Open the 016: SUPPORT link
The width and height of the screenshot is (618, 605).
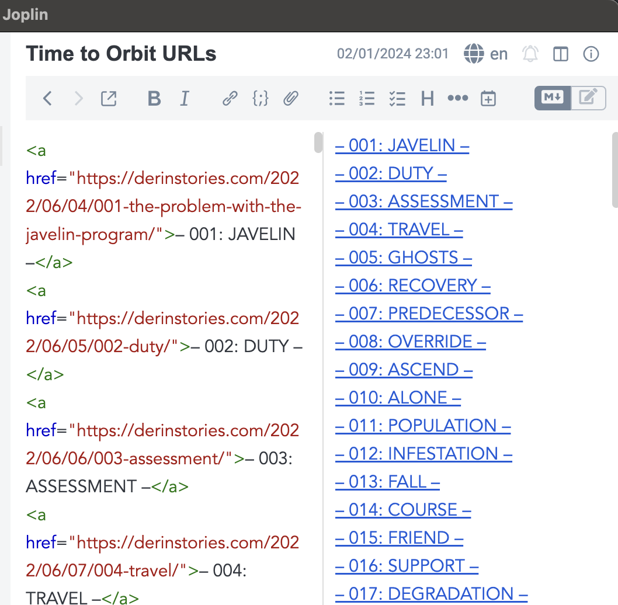(407, 566)
